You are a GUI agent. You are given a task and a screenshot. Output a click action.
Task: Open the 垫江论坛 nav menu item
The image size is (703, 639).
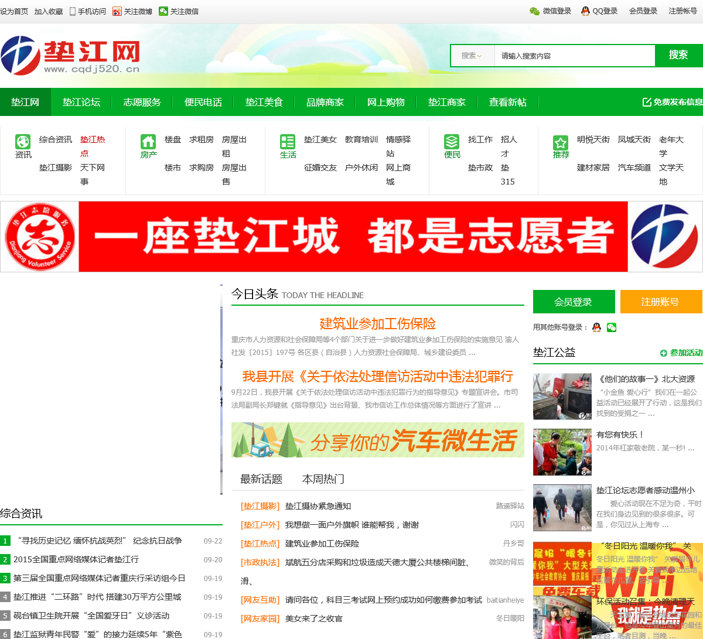click(81, 102)
